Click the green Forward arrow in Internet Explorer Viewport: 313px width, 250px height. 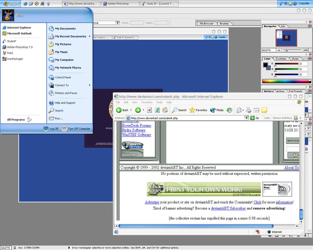(x=138, y=110)
